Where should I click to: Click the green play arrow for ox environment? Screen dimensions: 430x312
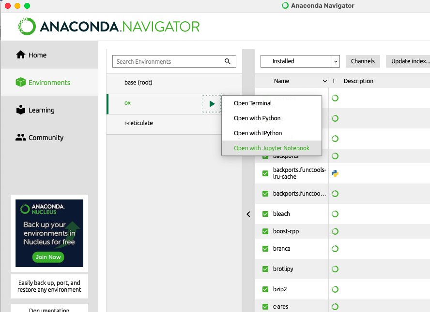pos(212,104)
